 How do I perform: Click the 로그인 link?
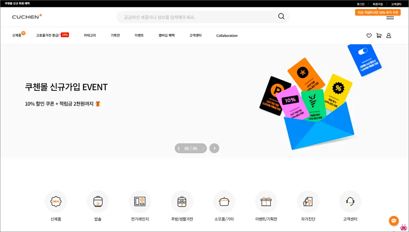pos(360,4)
